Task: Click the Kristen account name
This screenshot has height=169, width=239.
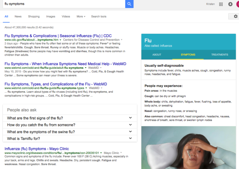Action: (x=210, y=4)
